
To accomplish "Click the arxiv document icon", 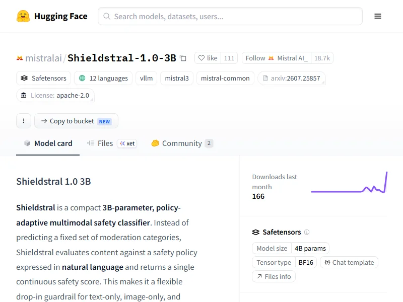I will click(x=265, y=78).
